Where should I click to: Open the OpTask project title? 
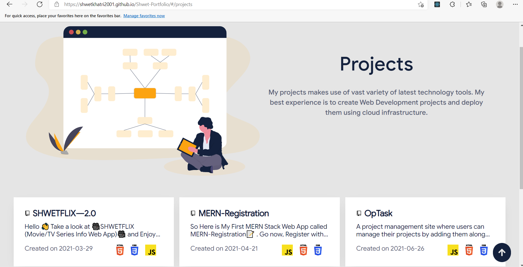pos(378,213)
